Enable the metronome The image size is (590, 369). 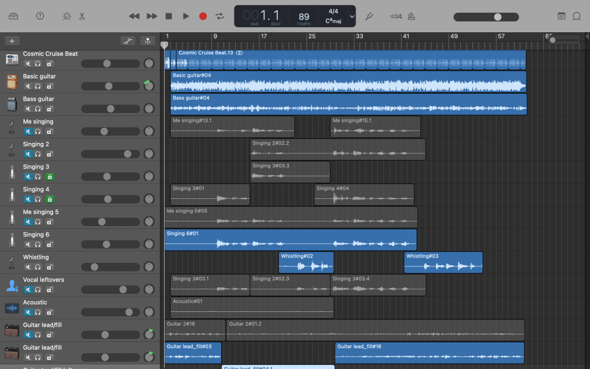(413, 16)
